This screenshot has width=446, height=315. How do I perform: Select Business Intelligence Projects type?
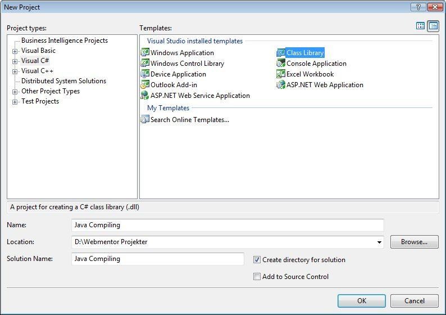tap(65, 40)
